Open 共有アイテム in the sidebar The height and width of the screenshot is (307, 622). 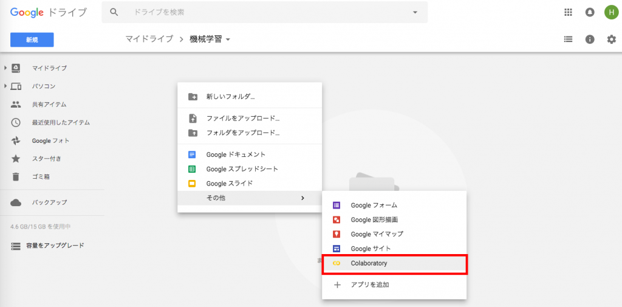tap(49, 105)
